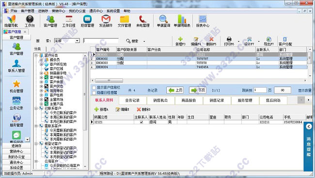This screenshot has width=315, height=178.
Task: Open the 通讯中心 sidebar section
Action: click(16, 162)
